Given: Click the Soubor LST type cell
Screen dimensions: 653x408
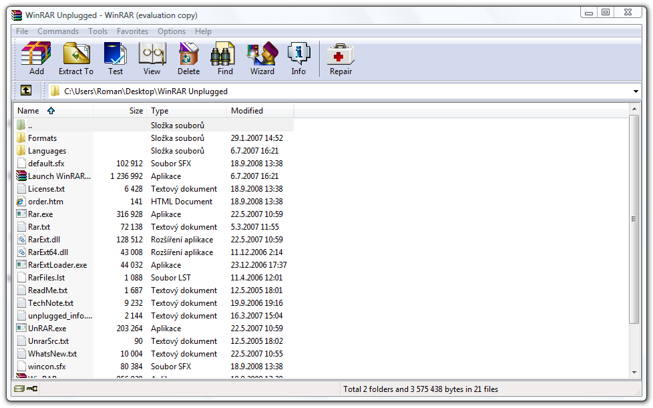Looking at the screenshot, I should pyautogui.click(x=171, y=278).
